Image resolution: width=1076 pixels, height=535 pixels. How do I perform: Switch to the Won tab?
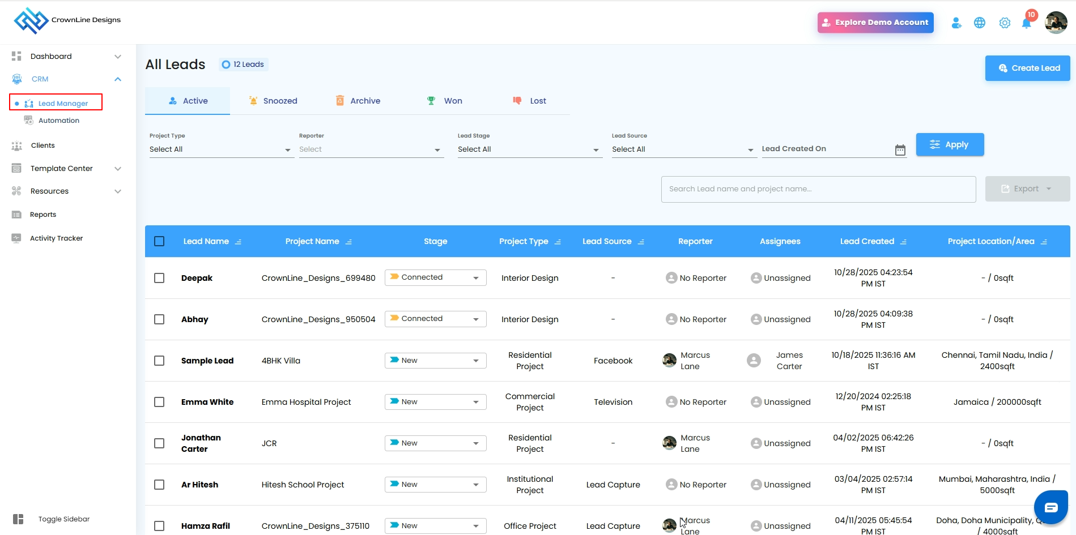[445, 101]
